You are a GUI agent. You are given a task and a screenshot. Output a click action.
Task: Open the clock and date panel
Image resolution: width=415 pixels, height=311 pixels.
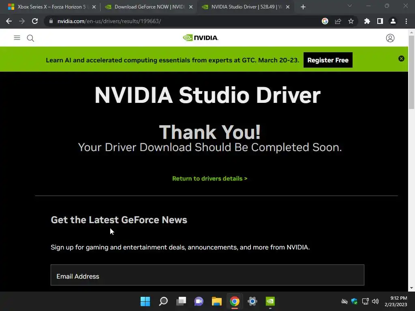pyautogui.click(x=396, y=301)
